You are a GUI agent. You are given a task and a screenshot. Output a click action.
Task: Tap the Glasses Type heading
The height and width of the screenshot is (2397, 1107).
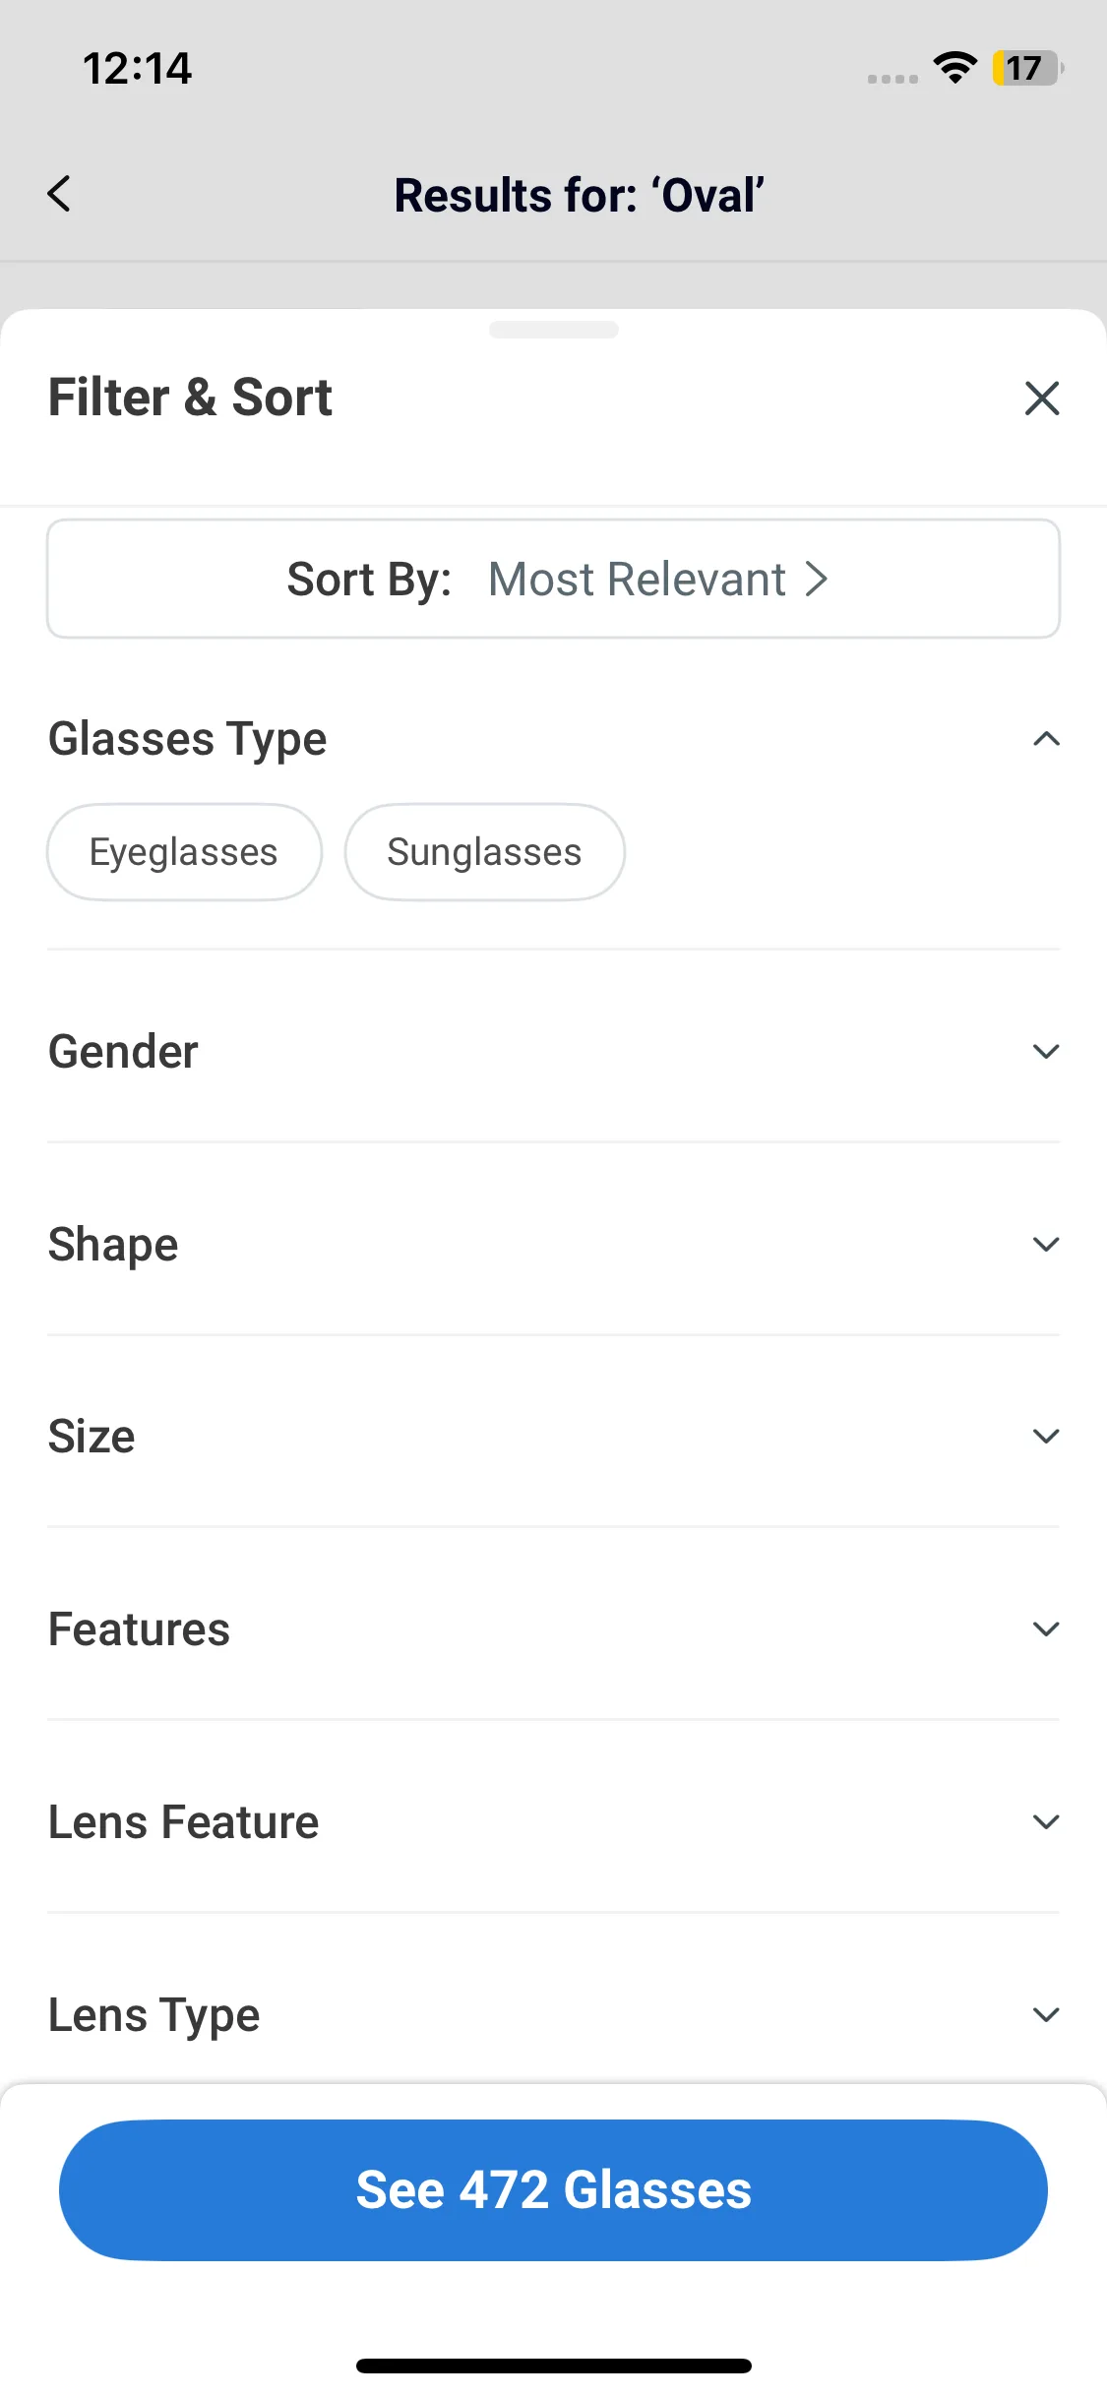coord(188,739)
